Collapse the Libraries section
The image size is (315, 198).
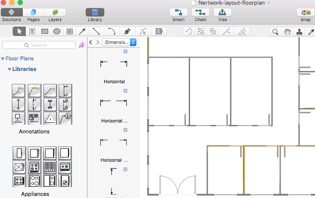click(9, 69)
